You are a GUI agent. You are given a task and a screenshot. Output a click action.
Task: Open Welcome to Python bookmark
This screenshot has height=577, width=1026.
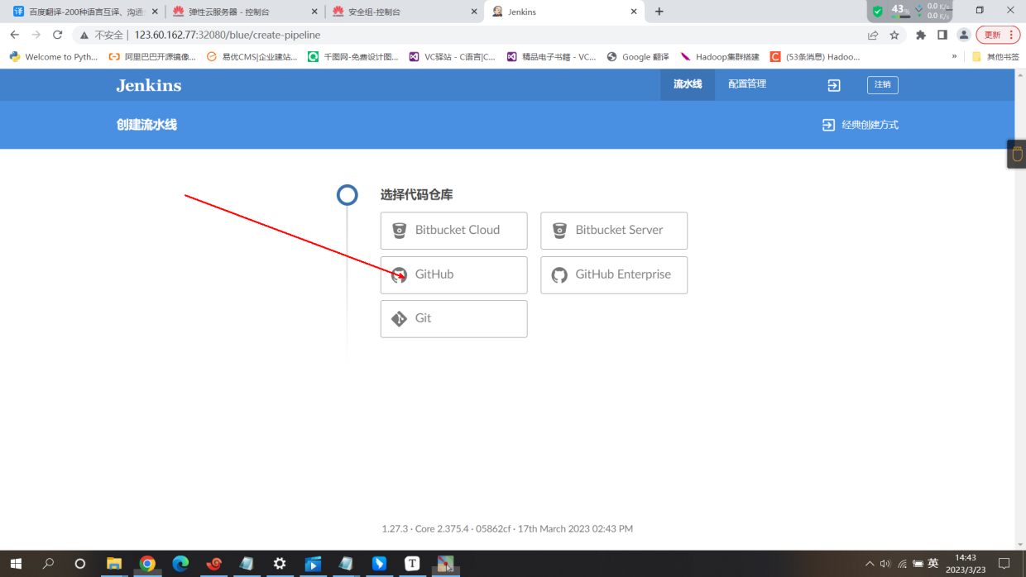click(x=54, y=57)
